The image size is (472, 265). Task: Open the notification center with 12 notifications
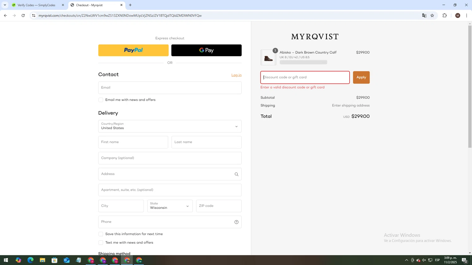[x=464, y=260]
